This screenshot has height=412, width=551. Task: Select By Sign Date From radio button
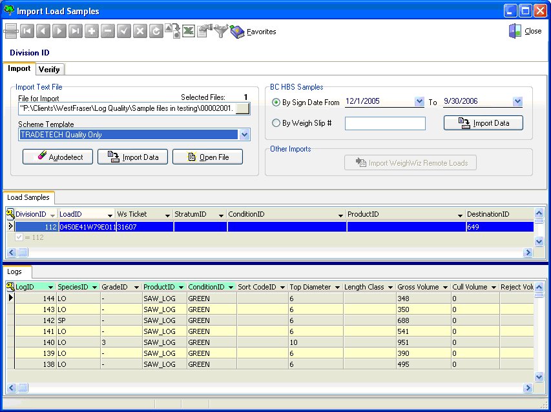[276, 103]
